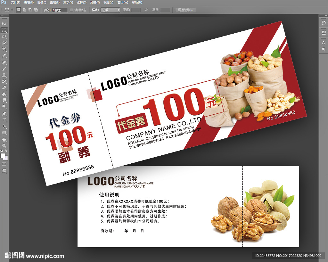
Task: Click the 高度 height input field
Action: click(x=165, y=10)
